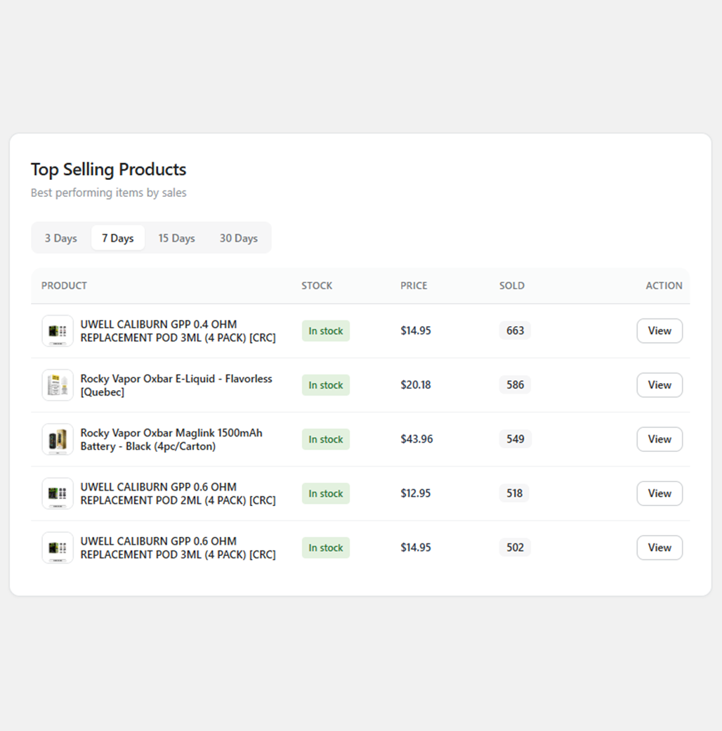This screenshot has width=722, height=731.
Task: Click In stock badge for Caliburn 0.4 OHM
Action: coord(326,331)
